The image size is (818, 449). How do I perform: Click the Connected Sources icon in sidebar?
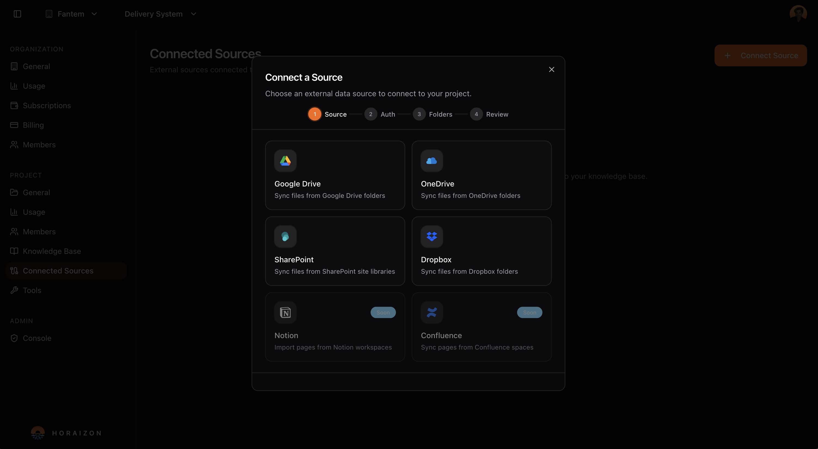click(14, 271)
